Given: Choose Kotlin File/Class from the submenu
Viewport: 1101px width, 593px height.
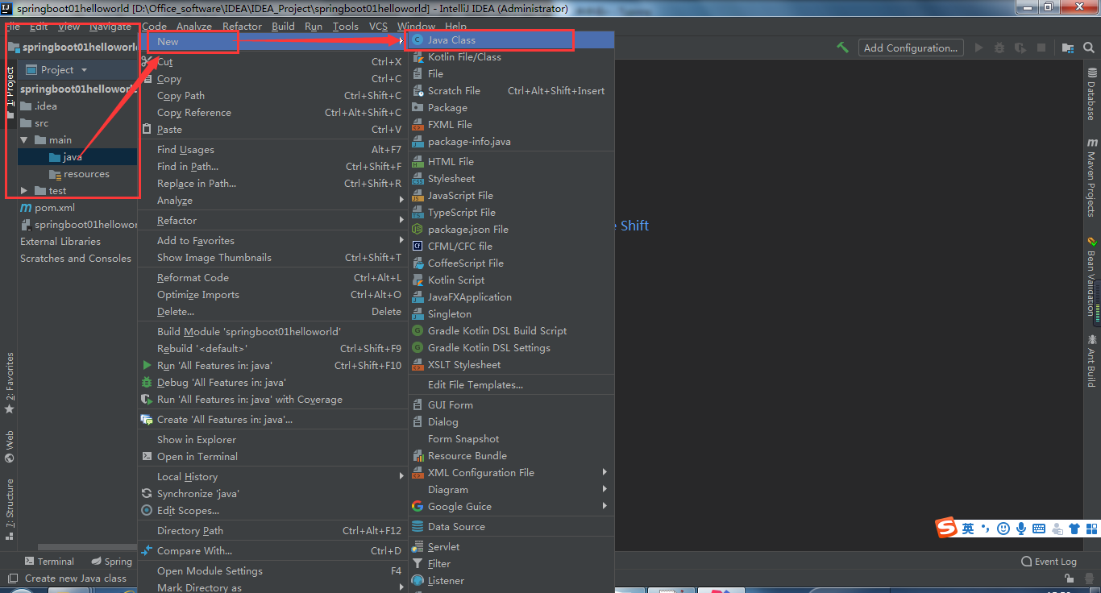Looking at the screenshot, I should [x=511, y=57].
